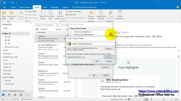Show All messages filter
The image size is (181, 101).
37,29
